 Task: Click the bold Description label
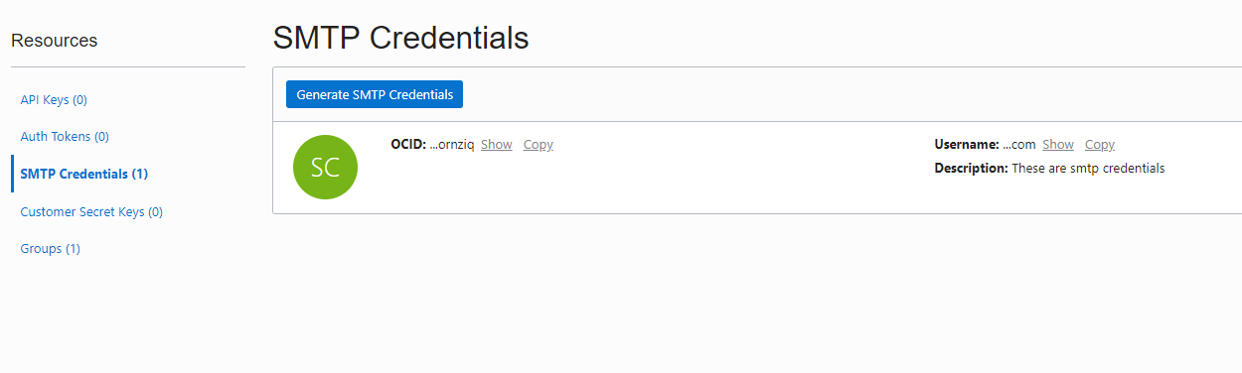click(x=972, y=169)
